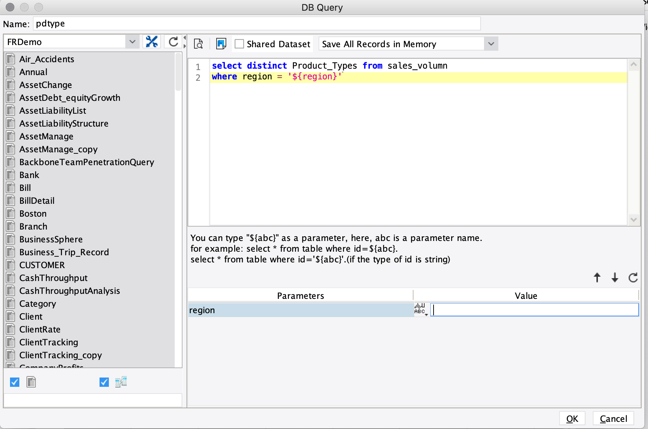Click the database connection tools icon
Image resolution: width=648 pixels, height=429 pixels.
click(152, 42)
